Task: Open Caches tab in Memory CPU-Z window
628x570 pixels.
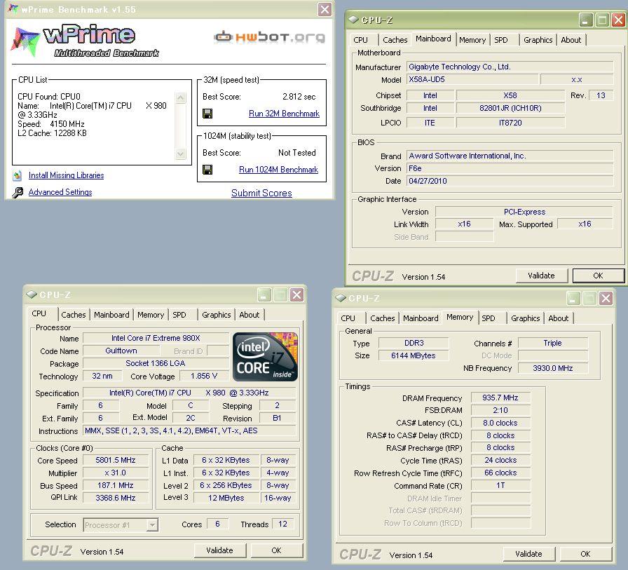Action: pyautogui.click(x=383, y=318)
